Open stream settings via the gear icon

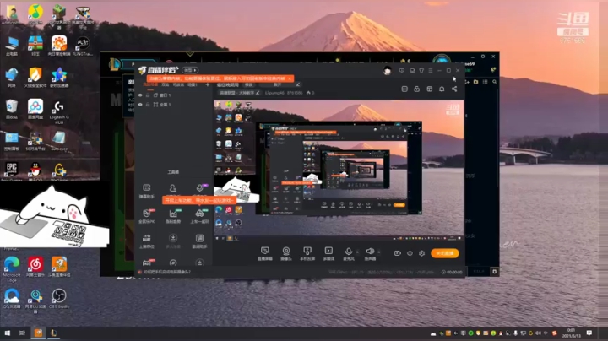click(x=422, y=253)
